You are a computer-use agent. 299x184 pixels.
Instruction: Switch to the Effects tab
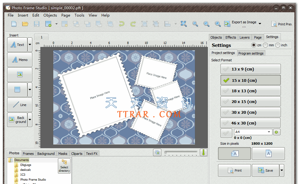231,37
